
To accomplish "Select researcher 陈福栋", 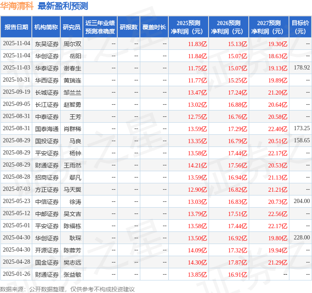I will click(72, 226).
